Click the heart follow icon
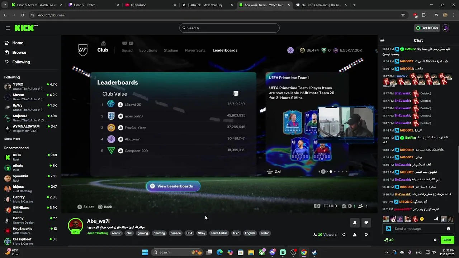The width and height of the screenshot is (459, 258). (366, 223)
